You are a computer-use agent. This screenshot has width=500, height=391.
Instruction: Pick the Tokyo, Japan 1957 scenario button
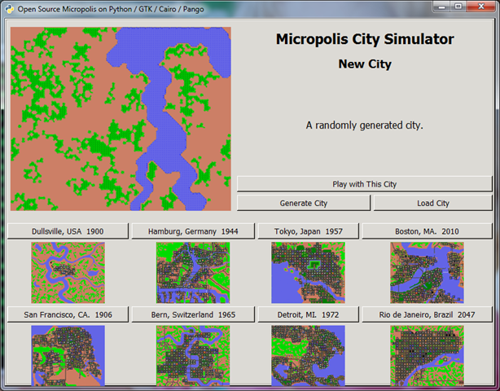tap(309, 231)
